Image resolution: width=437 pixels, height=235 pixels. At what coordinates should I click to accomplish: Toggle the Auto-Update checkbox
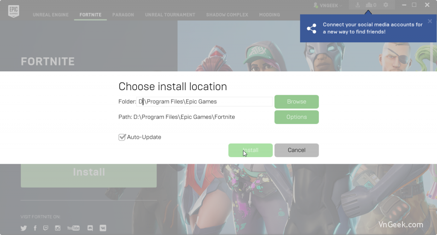(x=122, y=137)
